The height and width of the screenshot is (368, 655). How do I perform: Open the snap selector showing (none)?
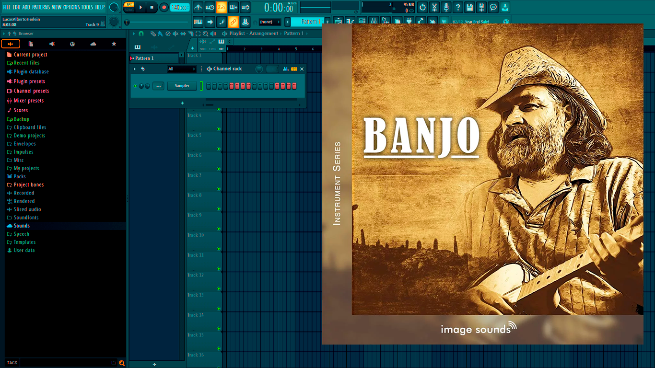269,22
